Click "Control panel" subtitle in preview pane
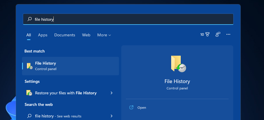264x120 pixels. (177, 88)
